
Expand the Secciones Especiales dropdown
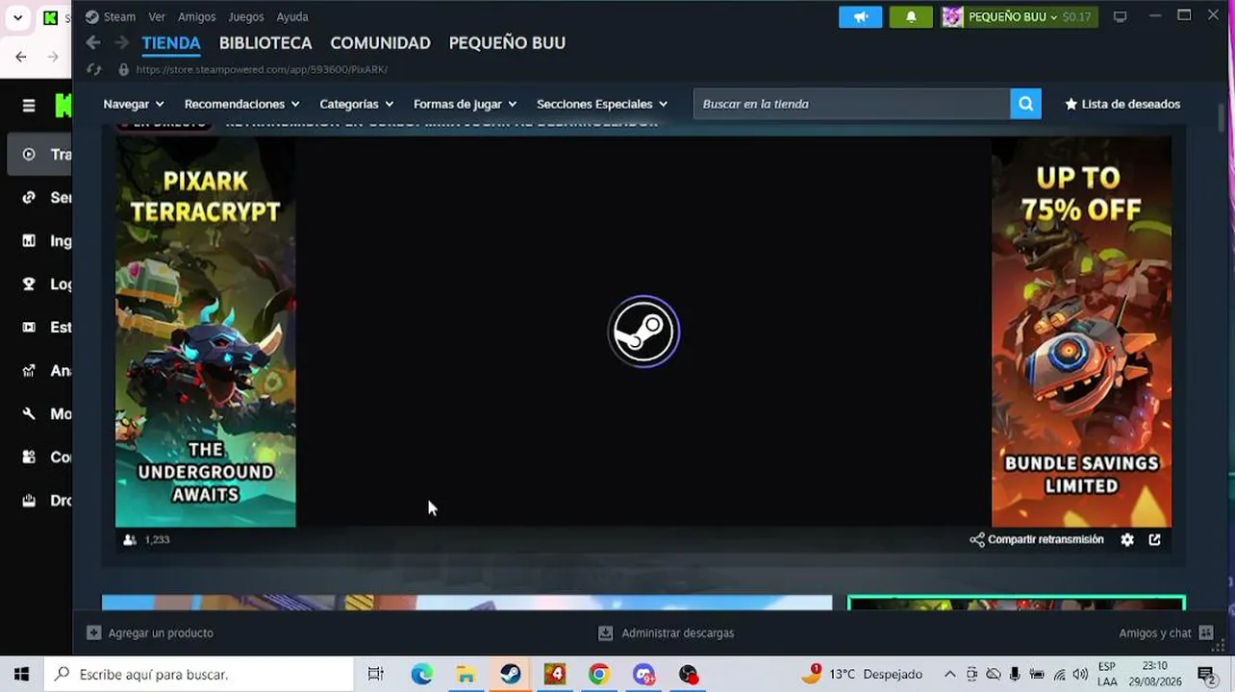tap(602, 104)
